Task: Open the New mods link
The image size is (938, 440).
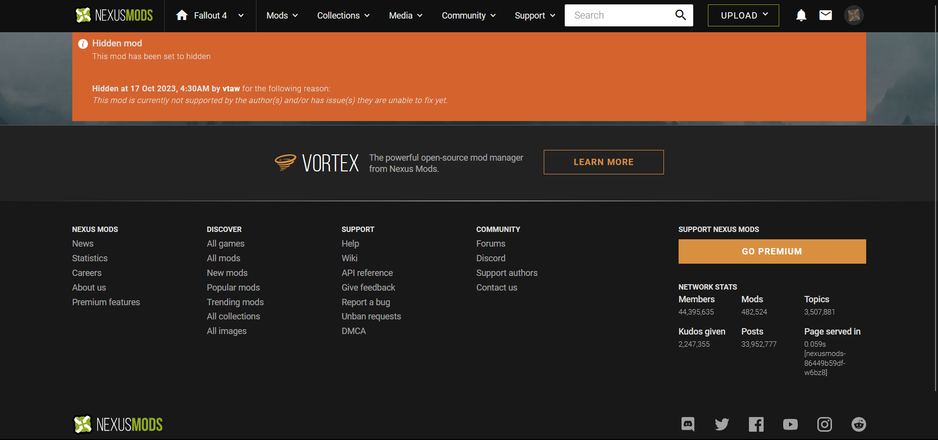Action: [x=227, y=273]
